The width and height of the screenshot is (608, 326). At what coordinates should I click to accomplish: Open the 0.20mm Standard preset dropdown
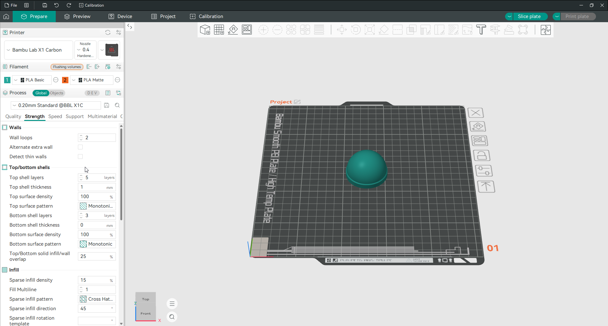[56, 105]
